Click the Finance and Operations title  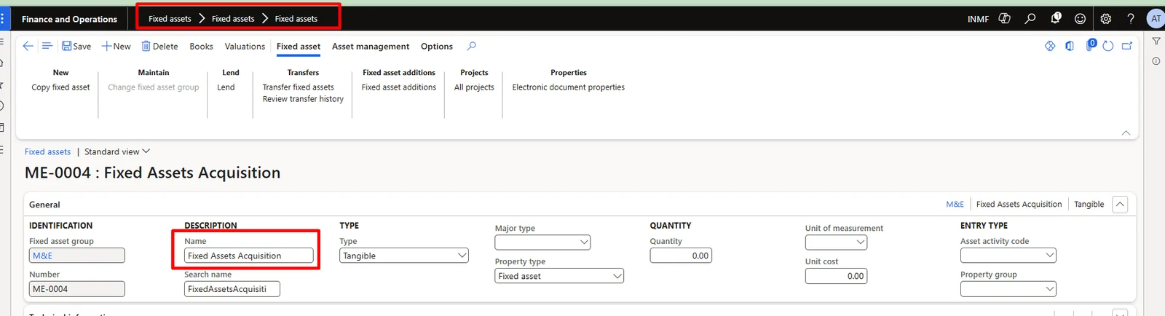[x=69, y=19]
